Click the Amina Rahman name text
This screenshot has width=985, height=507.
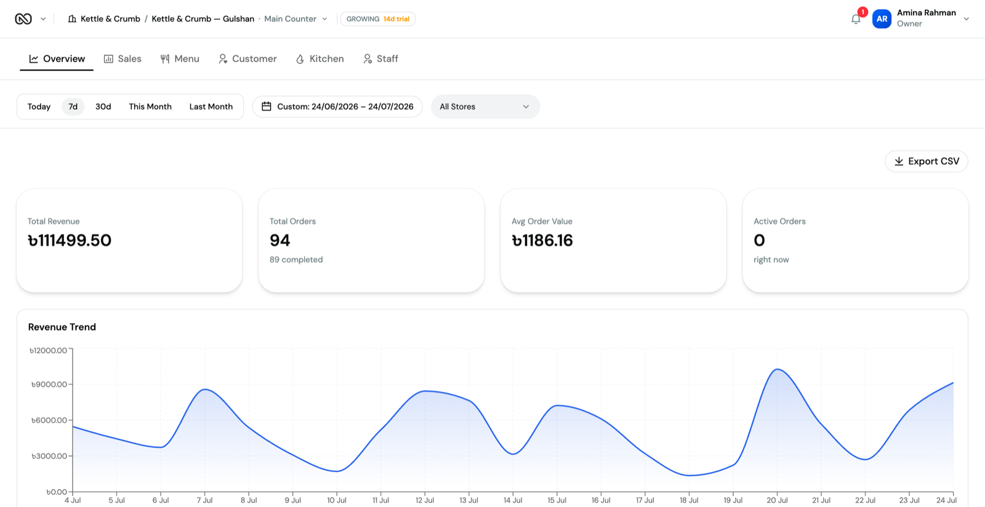(927, 12)
